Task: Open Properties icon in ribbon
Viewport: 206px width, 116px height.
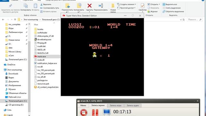Action: pyautogui.click(x=142, y=6)
